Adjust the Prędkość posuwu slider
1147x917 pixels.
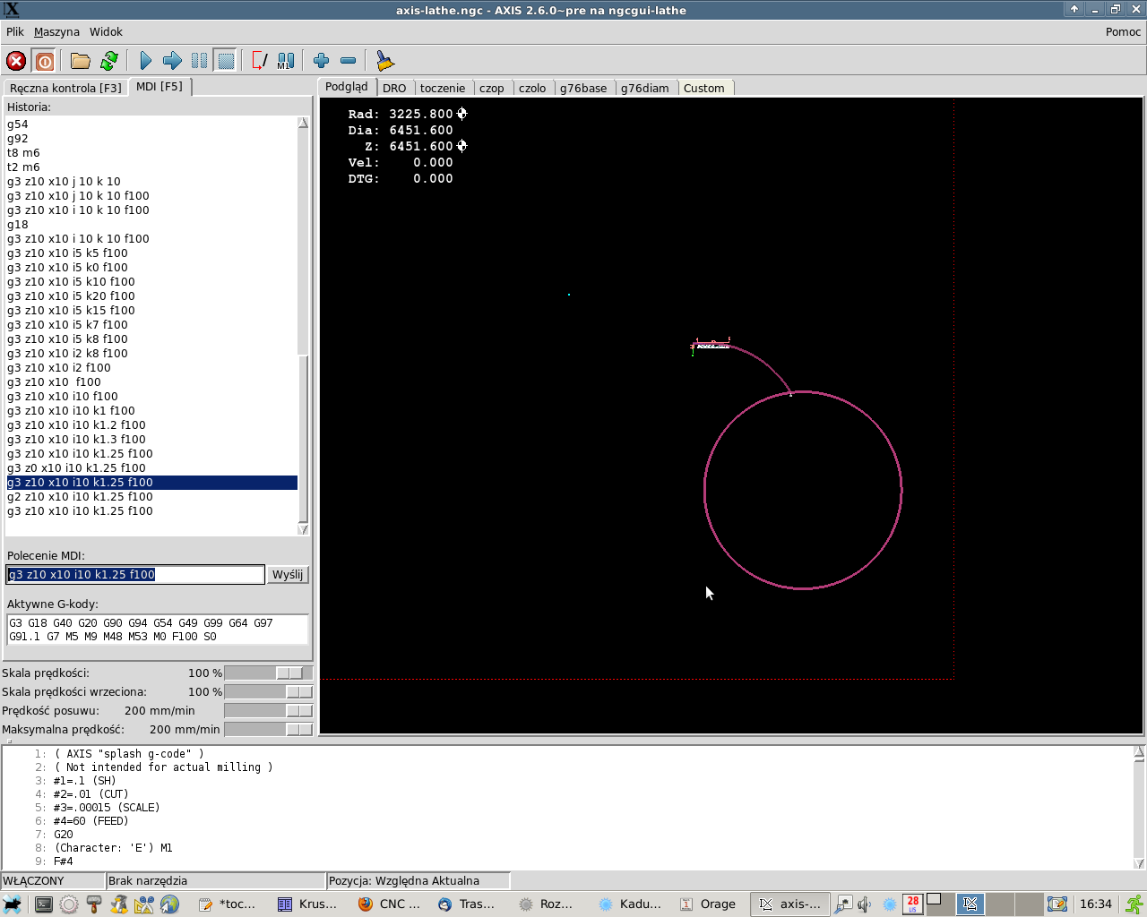(x=268, y=710)
